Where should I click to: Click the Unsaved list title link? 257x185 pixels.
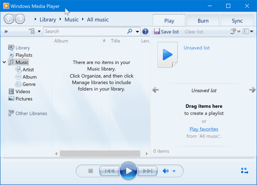[x=196, y=48]
